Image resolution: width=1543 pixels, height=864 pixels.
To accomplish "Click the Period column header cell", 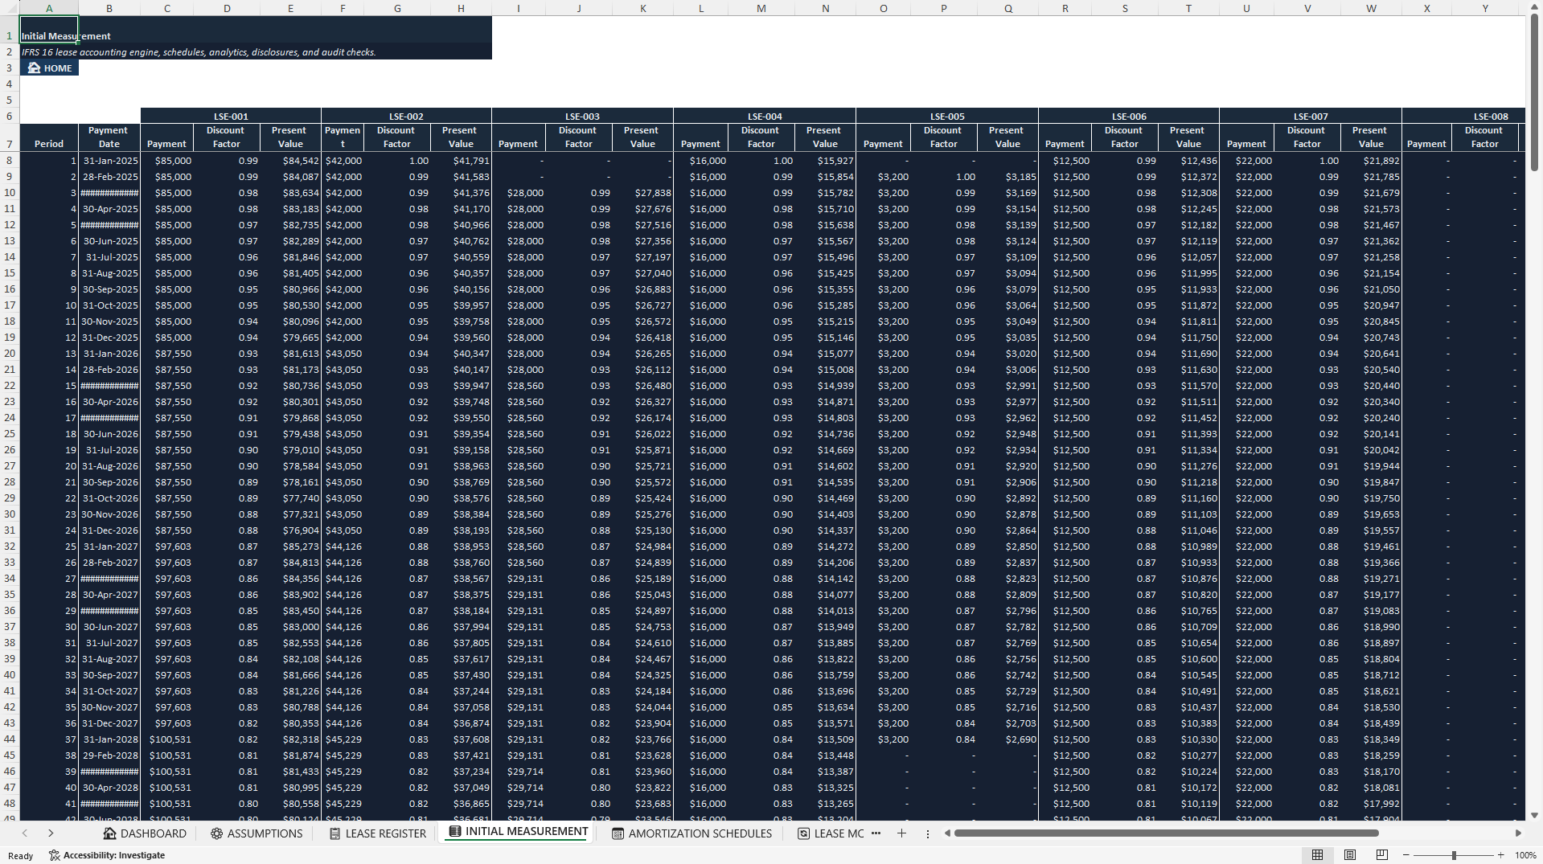I will (x=49, y=137).
